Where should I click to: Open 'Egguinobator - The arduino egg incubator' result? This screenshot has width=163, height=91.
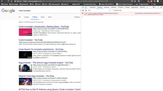[46, 63]
